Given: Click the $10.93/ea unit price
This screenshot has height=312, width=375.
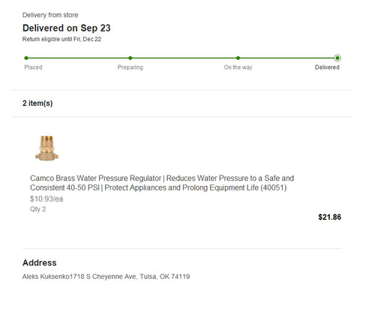Looking at the screenshot, I should point(46,199).
